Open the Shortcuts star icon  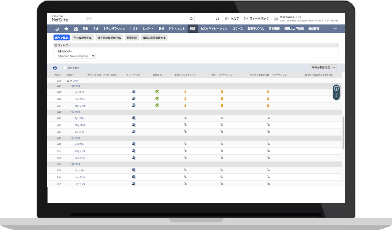tap(66, 29)
